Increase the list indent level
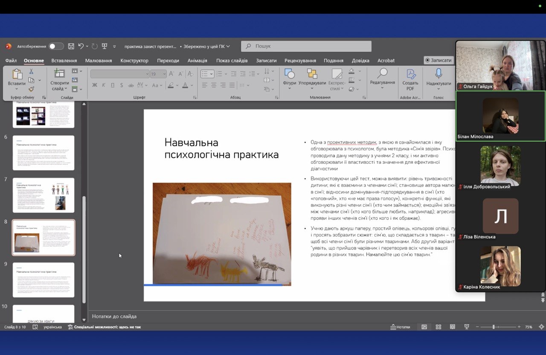The width and height of the screenshot is (546, 355). click(244, 73)
